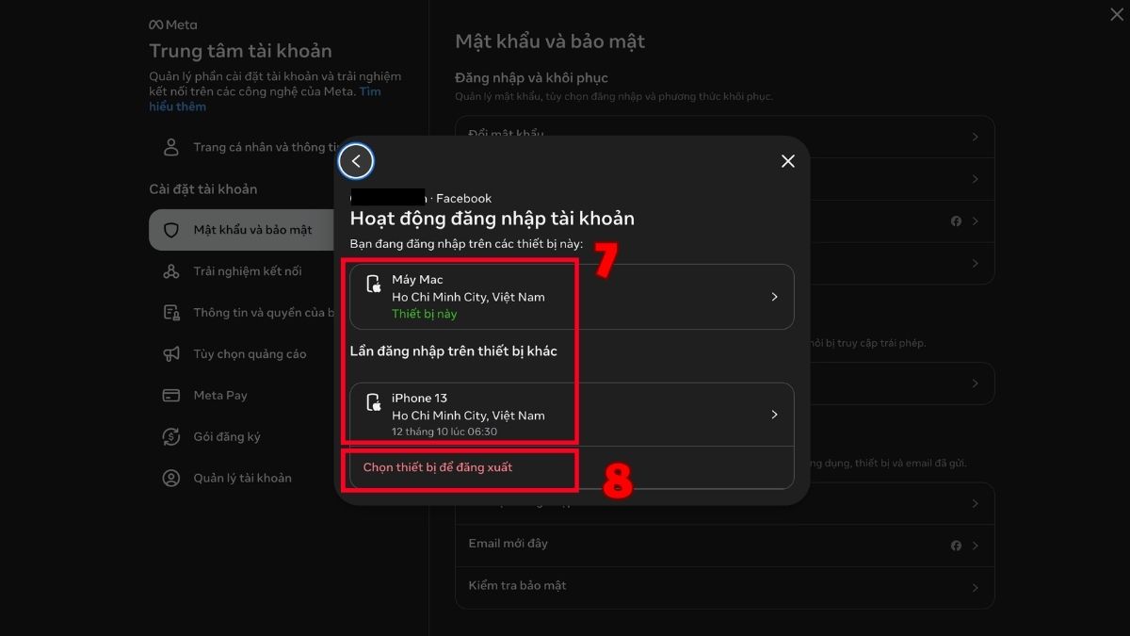Click the profile person icon in sidebar
The height and width of the screenshot is (636, 1130).
(170, 147)
